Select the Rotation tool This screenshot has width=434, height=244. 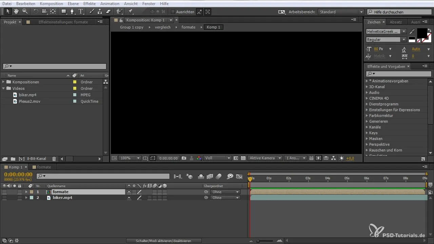(x=36, y=12)
